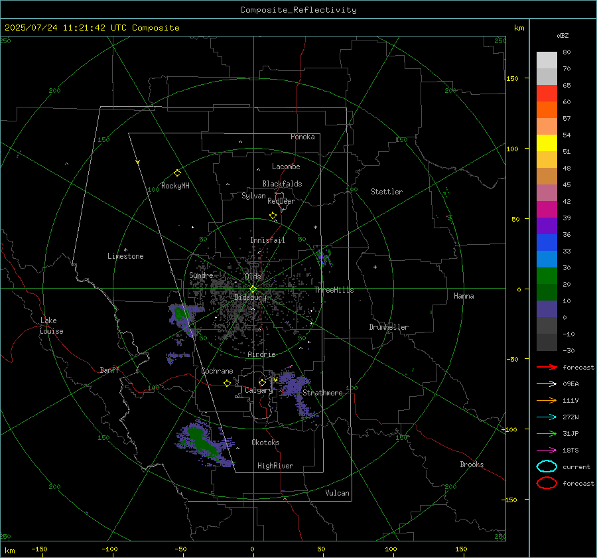This screenshot has width=597, height=558.
Task: Click the dBZ legend heading
Action: [x=563, y=36]
